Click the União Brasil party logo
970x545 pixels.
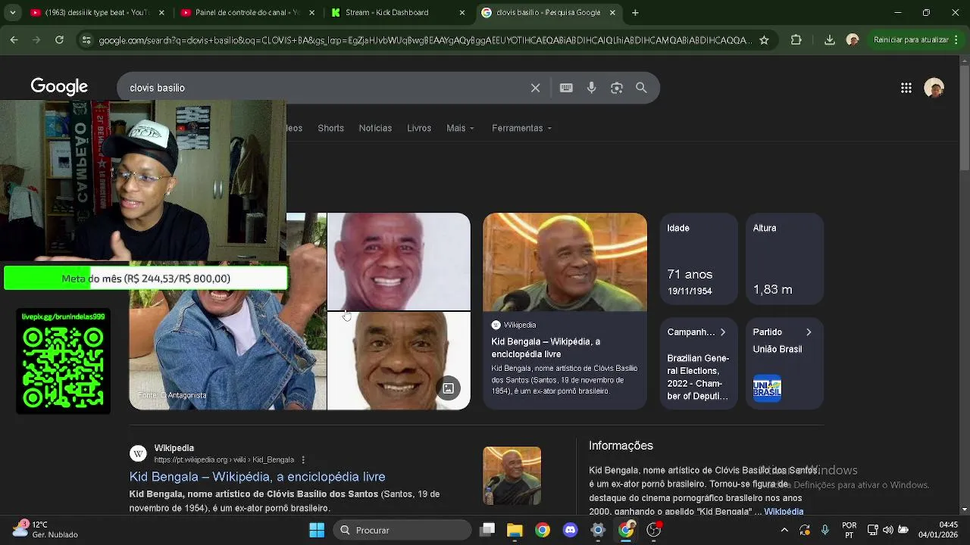pos(767,388)
